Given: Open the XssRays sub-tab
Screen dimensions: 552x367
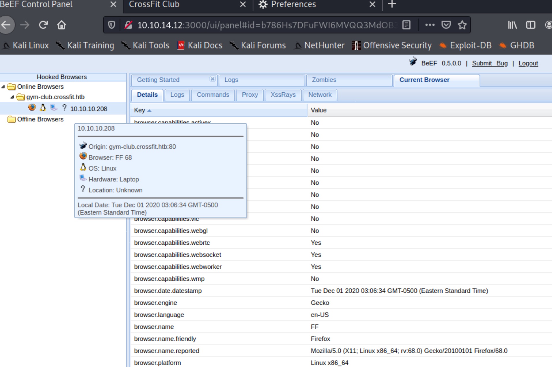Looking at the screenshot, I should [283, 95].
